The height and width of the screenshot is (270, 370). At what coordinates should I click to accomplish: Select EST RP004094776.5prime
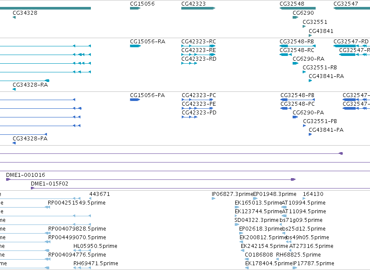pyautogui.click(x=77, y=255)
